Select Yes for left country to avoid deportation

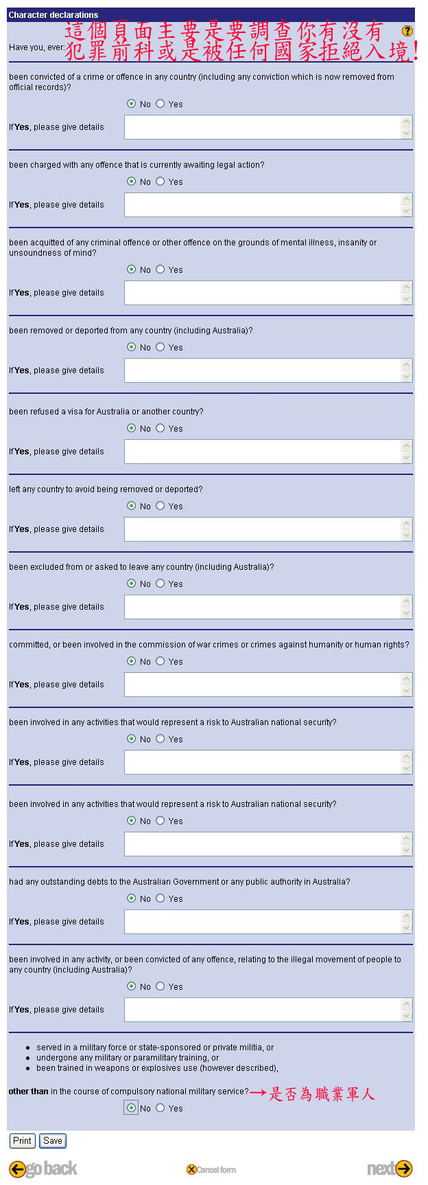point(160,506)
